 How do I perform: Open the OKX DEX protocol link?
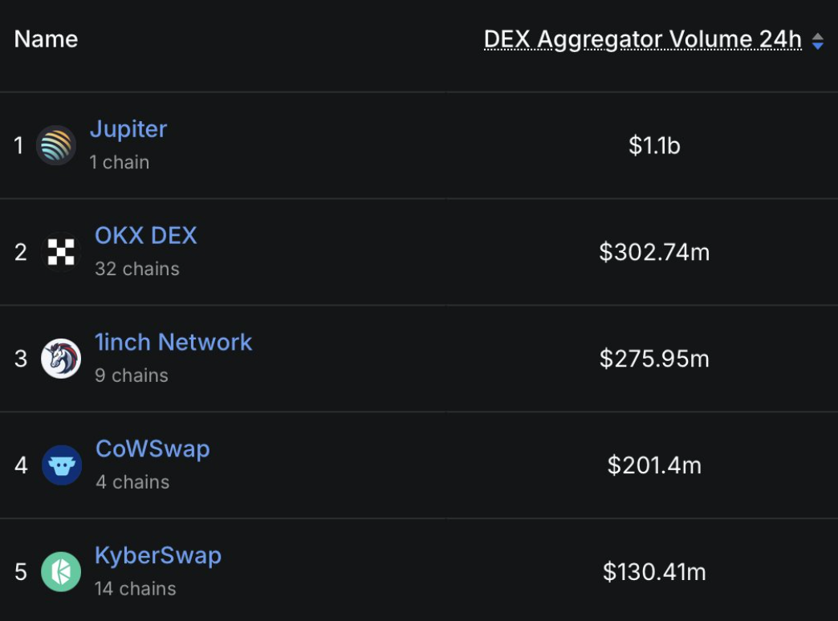146,235
